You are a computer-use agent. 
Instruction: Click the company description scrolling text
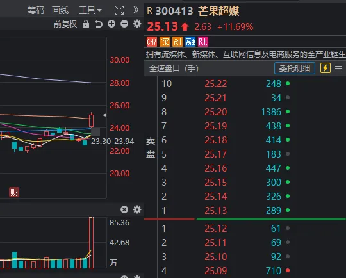click(245, 54)
